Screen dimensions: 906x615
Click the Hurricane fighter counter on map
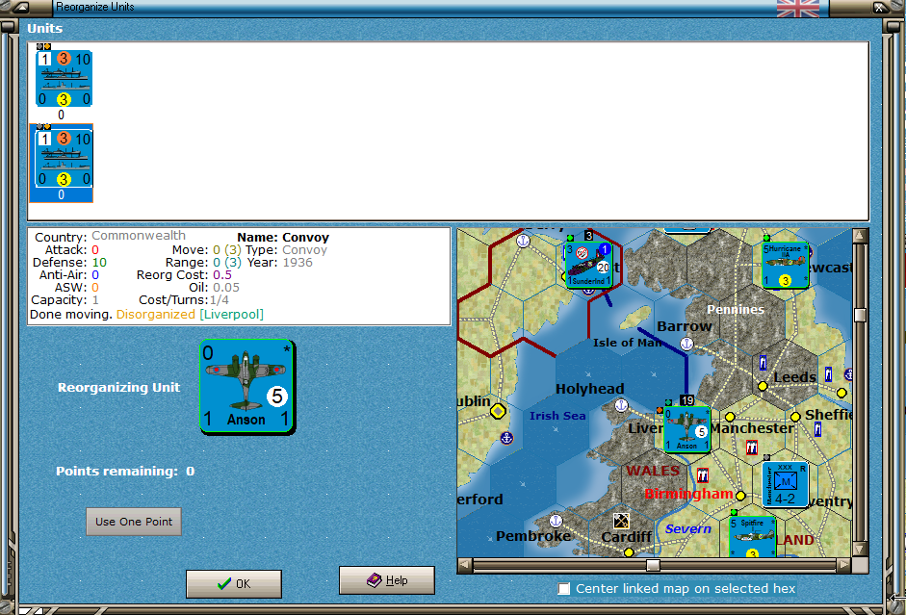(785, 265)
